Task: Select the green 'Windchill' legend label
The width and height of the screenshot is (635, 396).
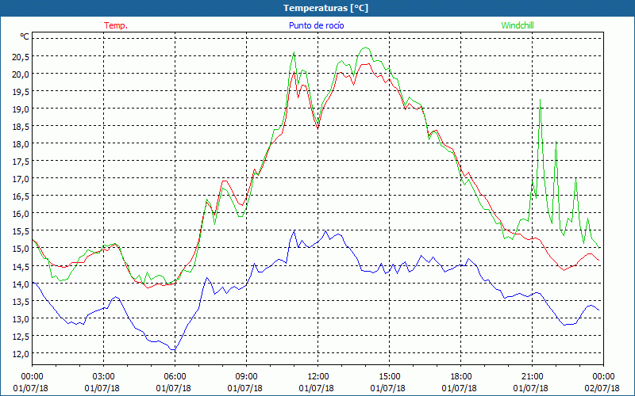Action: pyautogui.click(x=518, y=25)
